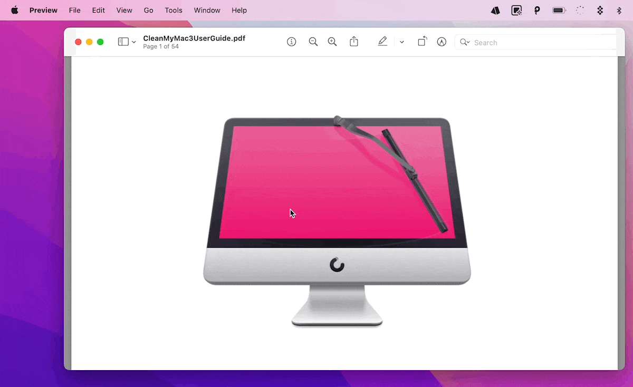Zoom in the PDF page
The height and width of the screenshot is (387, 633).
(332, 42)
